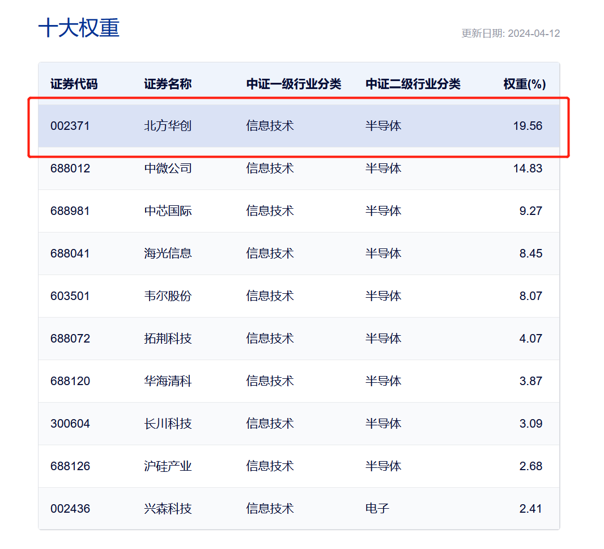Image resolution: width=604 pixels, height=549 pixels.
Task: Click the weight value 2.41
Action: click(x=531, y=509)
